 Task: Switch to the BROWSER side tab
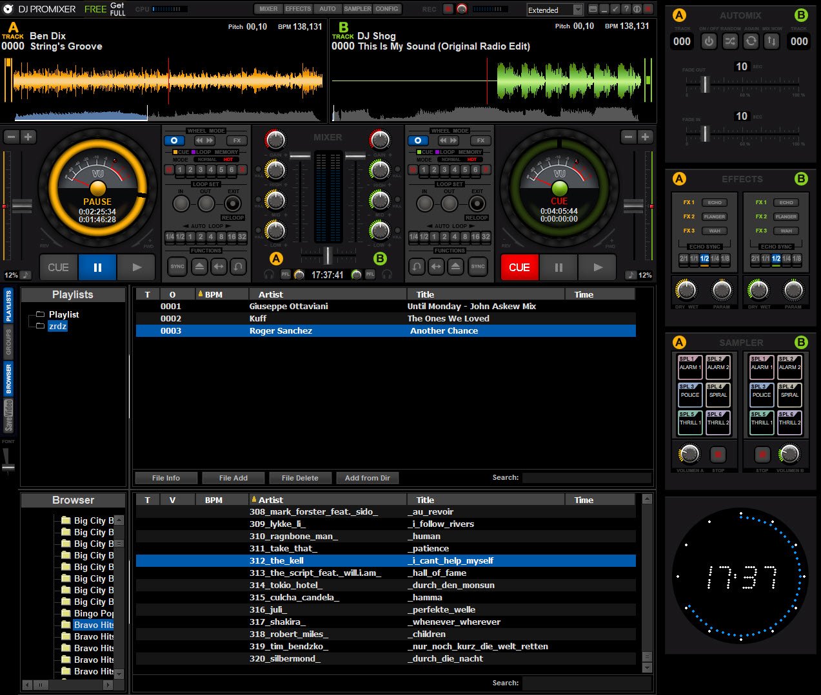click(x=8, y=378)
